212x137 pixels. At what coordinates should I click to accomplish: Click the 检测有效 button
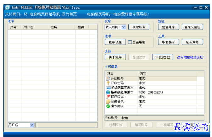click(x=116, y=125)
